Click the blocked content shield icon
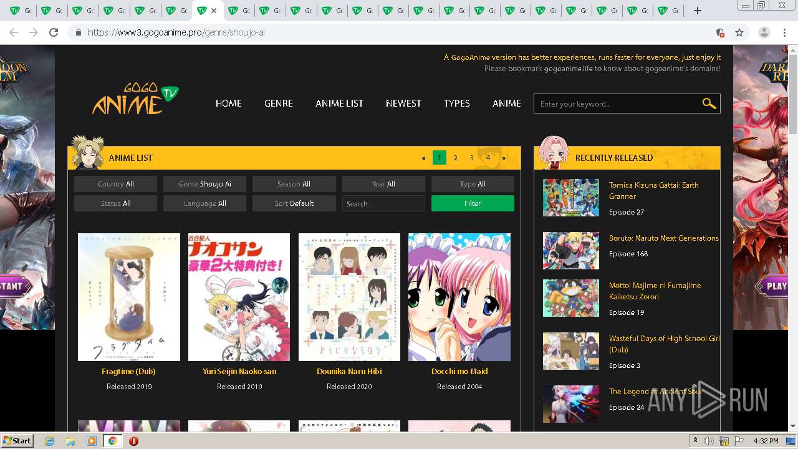This screenshot has width=798, height=449. tap(720, 32)
